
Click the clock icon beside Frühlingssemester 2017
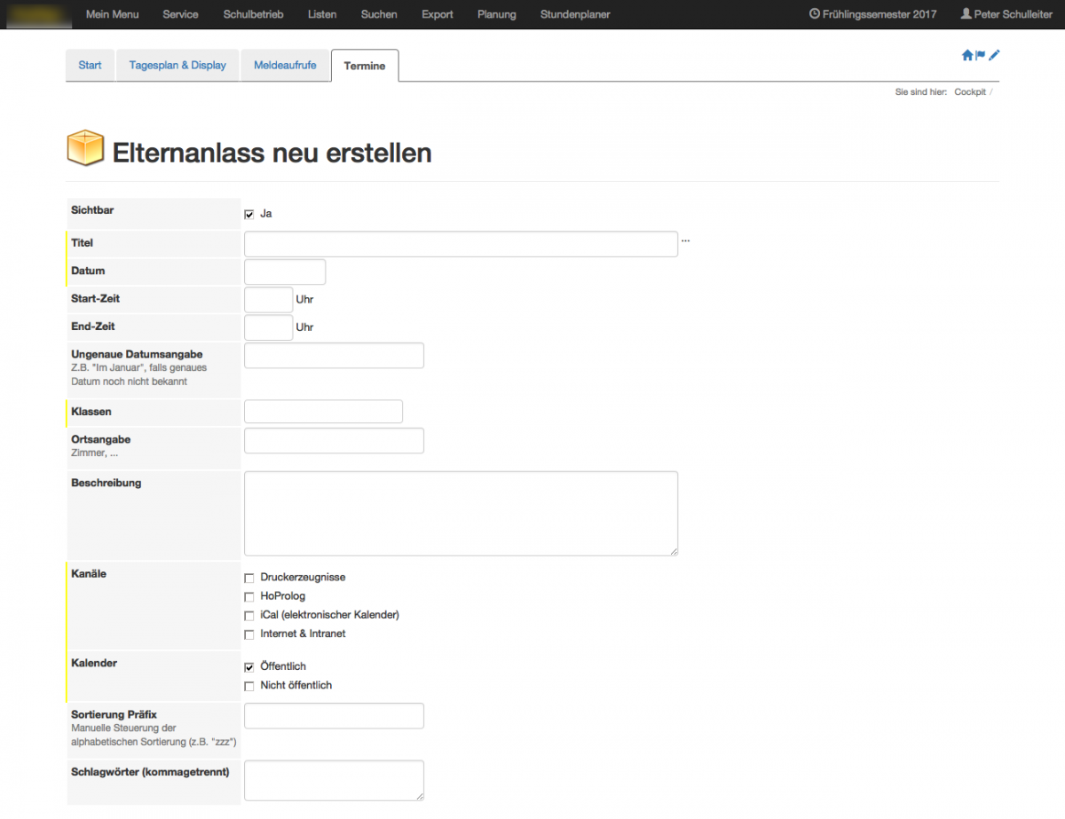[x=814, y=14]
